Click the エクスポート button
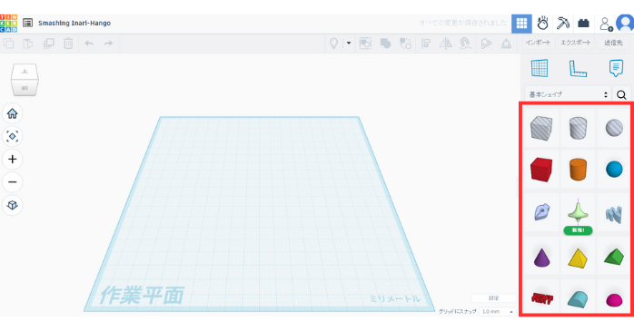Image resolution: width=634 pixels, height=331 pixels. tap(575, 43)
